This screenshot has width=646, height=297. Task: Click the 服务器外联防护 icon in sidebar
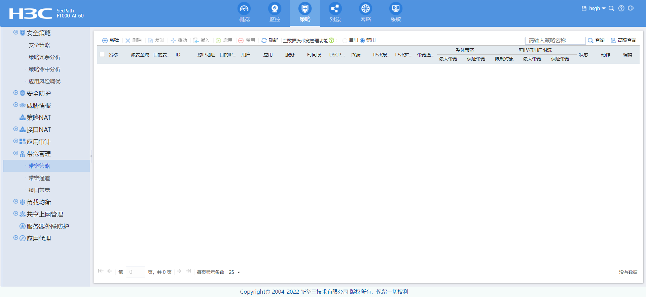tap(23, 226)
